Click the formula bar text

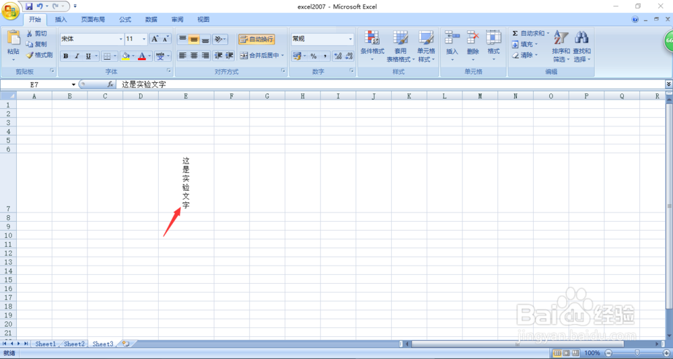[x=144, y=85]
